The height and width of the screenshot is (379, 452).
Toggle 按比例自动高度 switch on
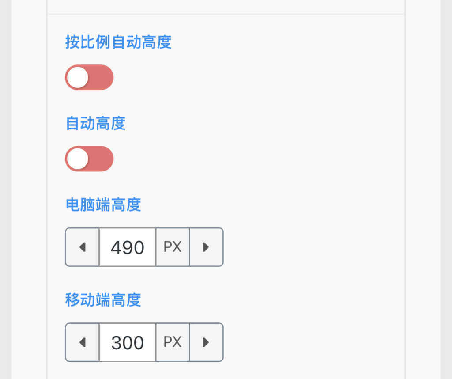click(x=89, y=77)
